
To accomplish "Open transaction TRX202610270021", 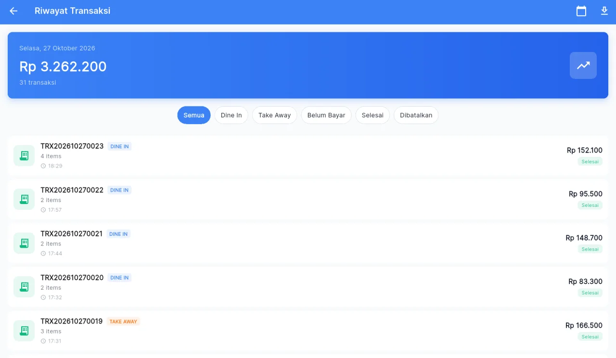I will 308,243.
